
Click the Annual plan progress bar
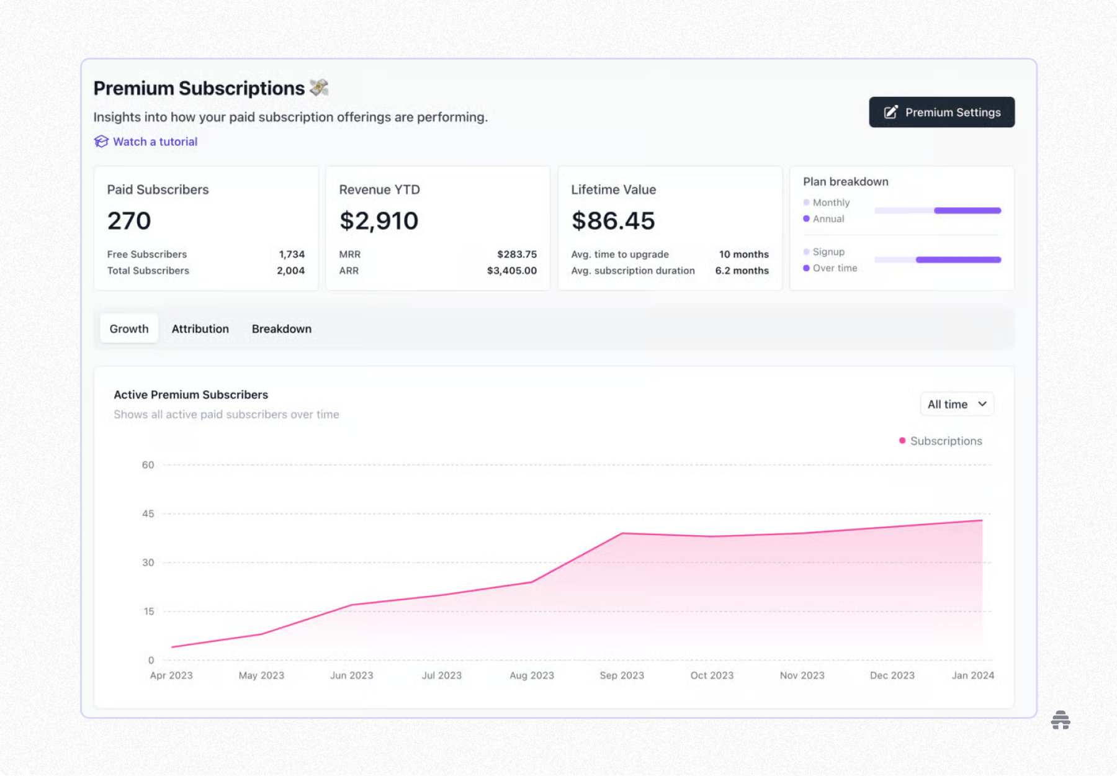967,210
